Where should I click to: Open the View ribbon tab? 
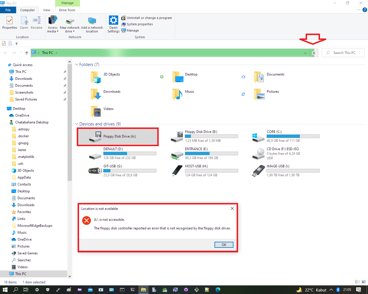(x=47, y=10)
